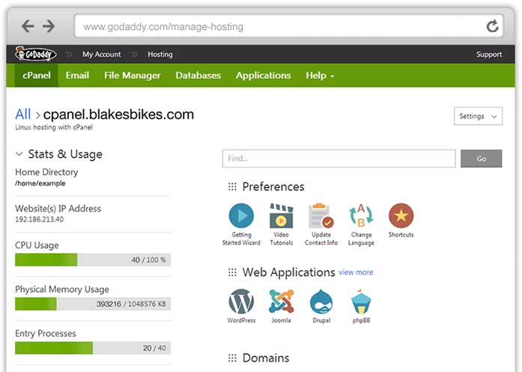Open the Settings dropdown
Screen dimensions: 522x372
pyautogui.click(x=478, y=117)
